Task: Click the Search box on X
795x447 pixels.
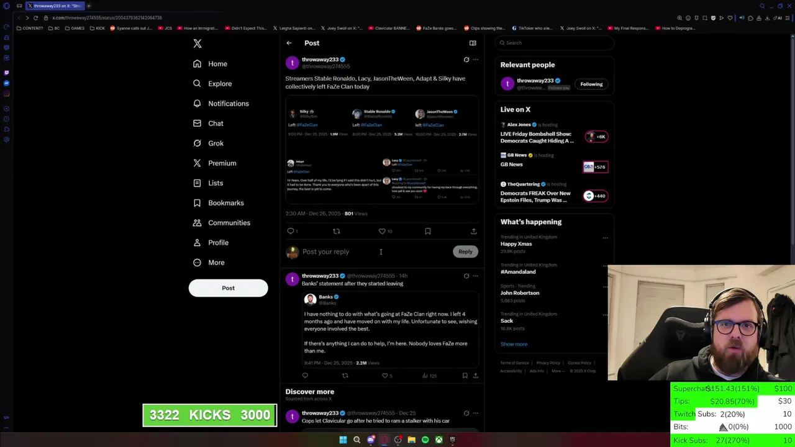Action: pyautogui.click(x=555, y=43)
